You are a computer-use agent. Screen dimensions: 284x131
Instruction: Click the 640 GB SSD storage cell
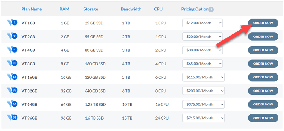point(95,91)
